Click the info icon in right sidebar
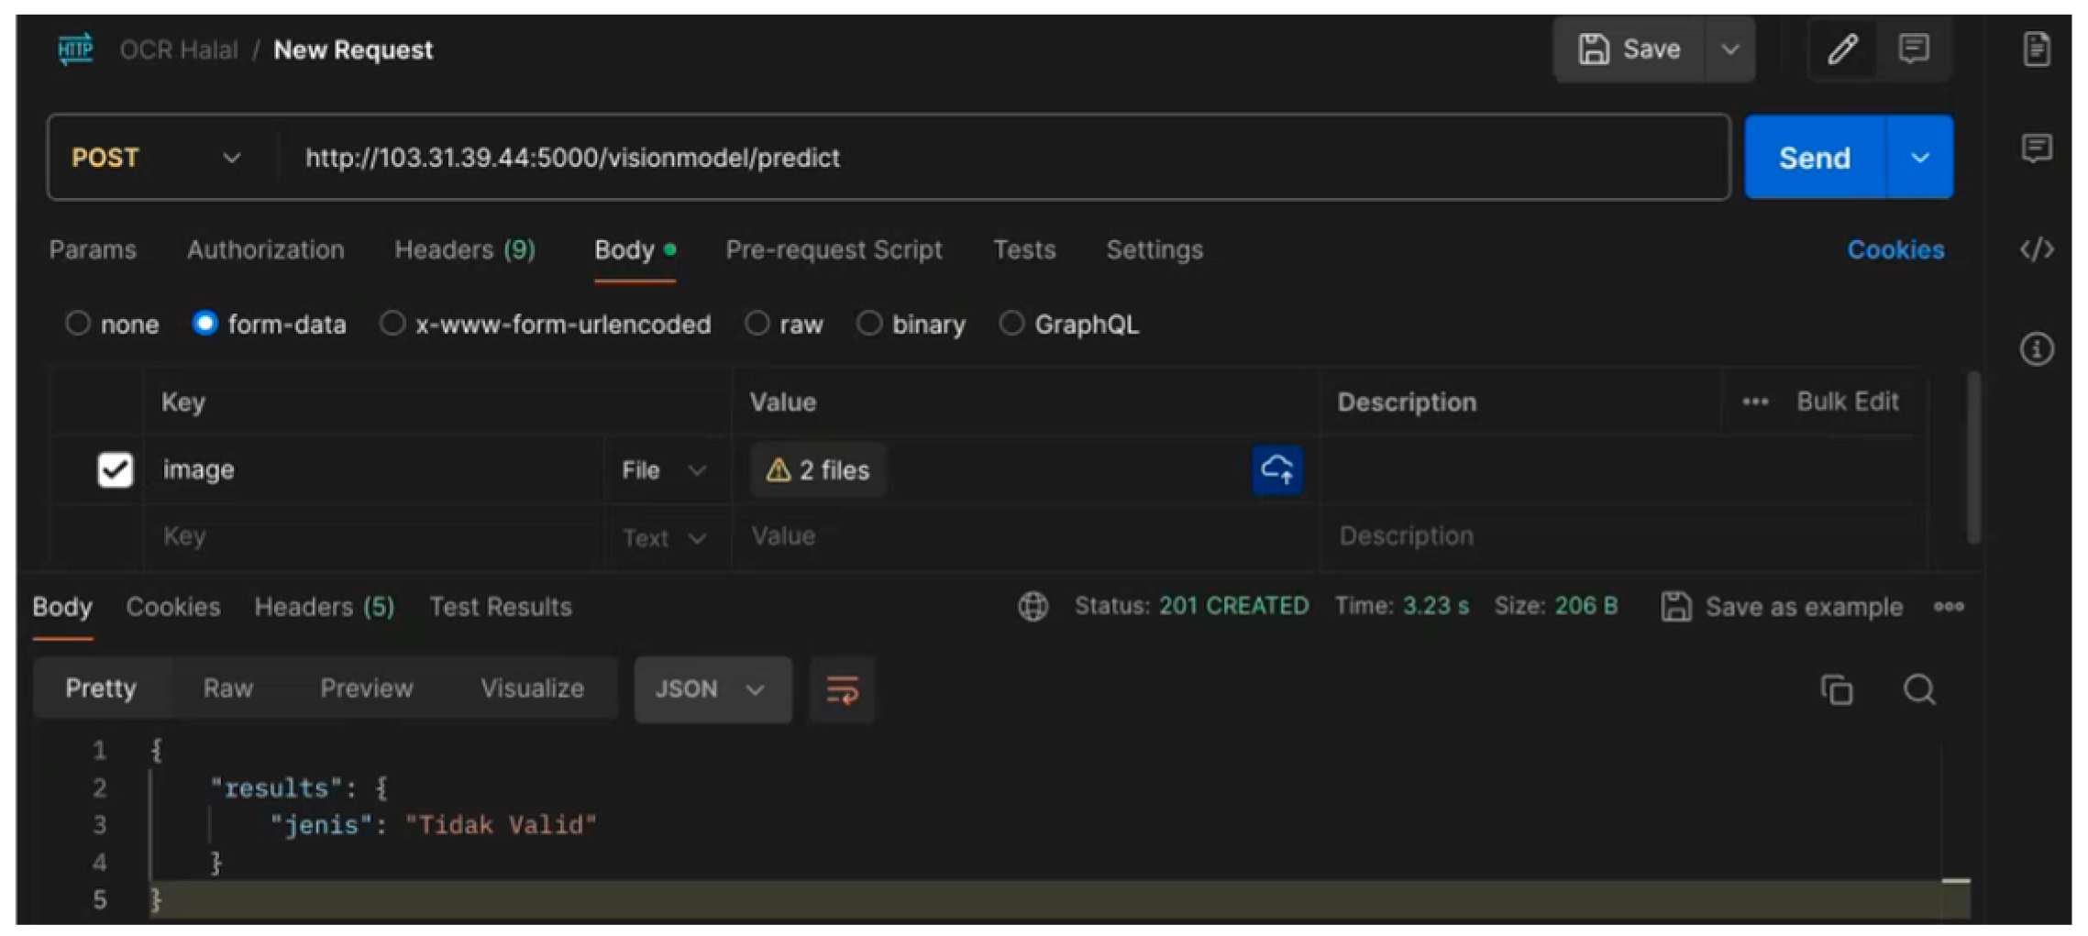 point(2036,349)
